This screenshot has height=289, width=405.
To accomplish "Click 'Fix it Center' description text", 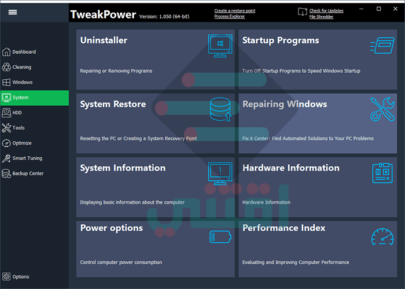I will pyautogui.click(x=308, y=139).
